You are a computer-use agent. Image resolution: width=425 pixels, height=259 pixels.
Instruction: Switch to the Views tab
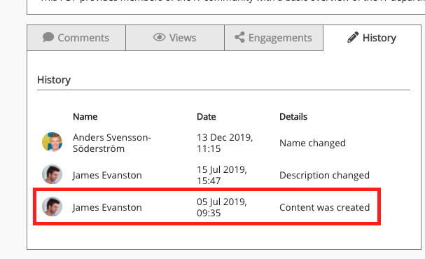(x=175, y=38)
